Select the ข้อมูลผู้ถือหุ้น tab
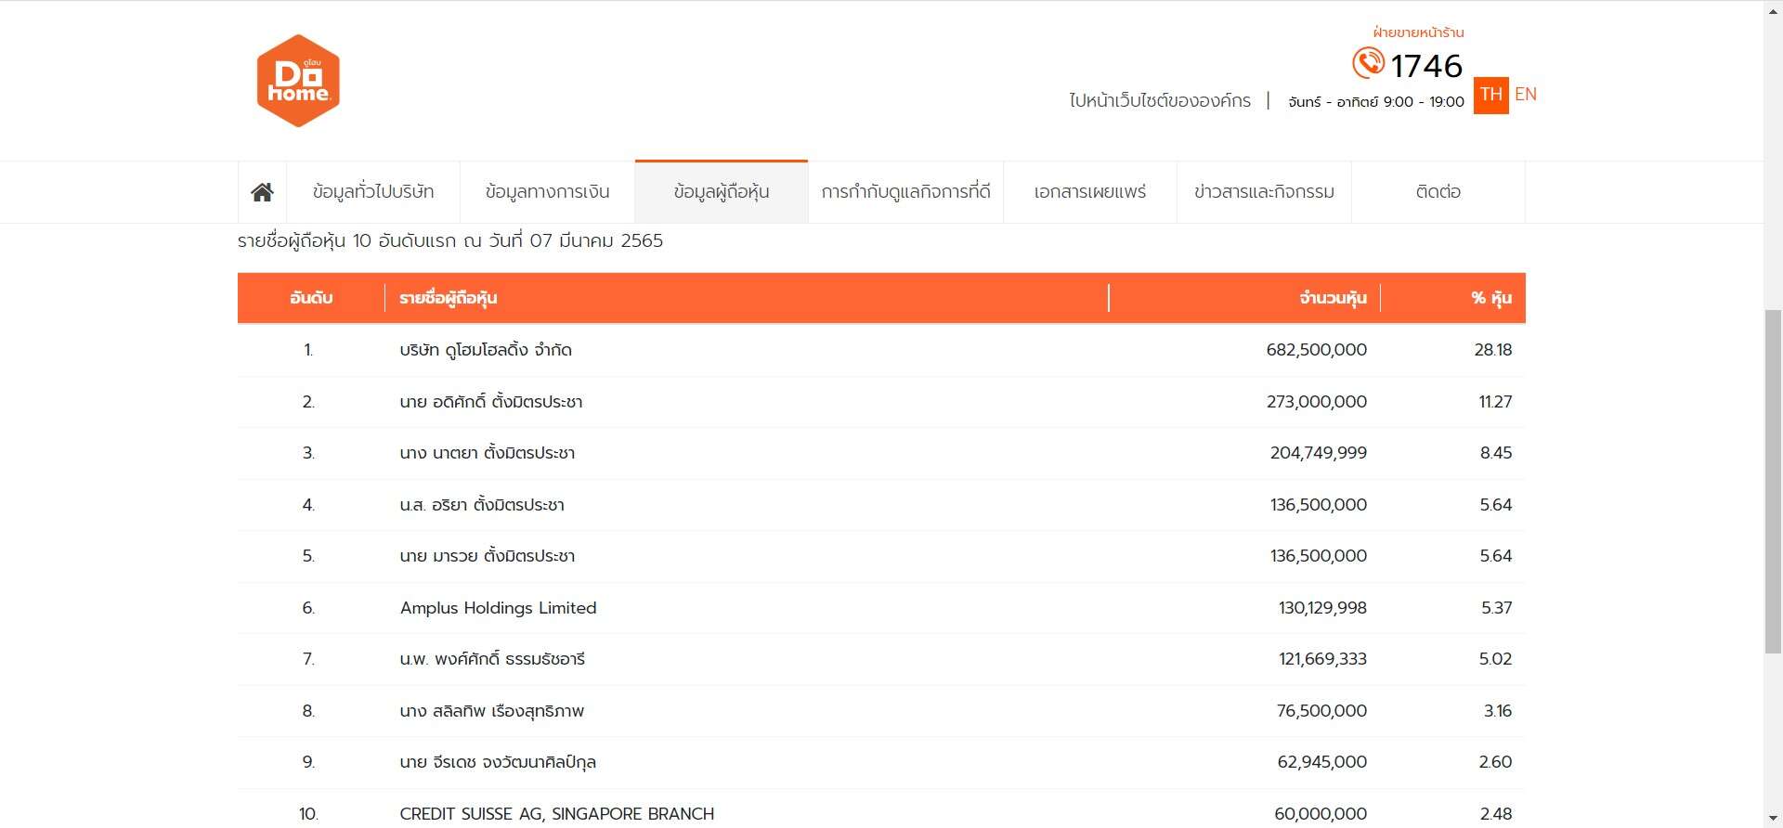The height and width of the screenshot is (828, 1783). coord(722,192)
